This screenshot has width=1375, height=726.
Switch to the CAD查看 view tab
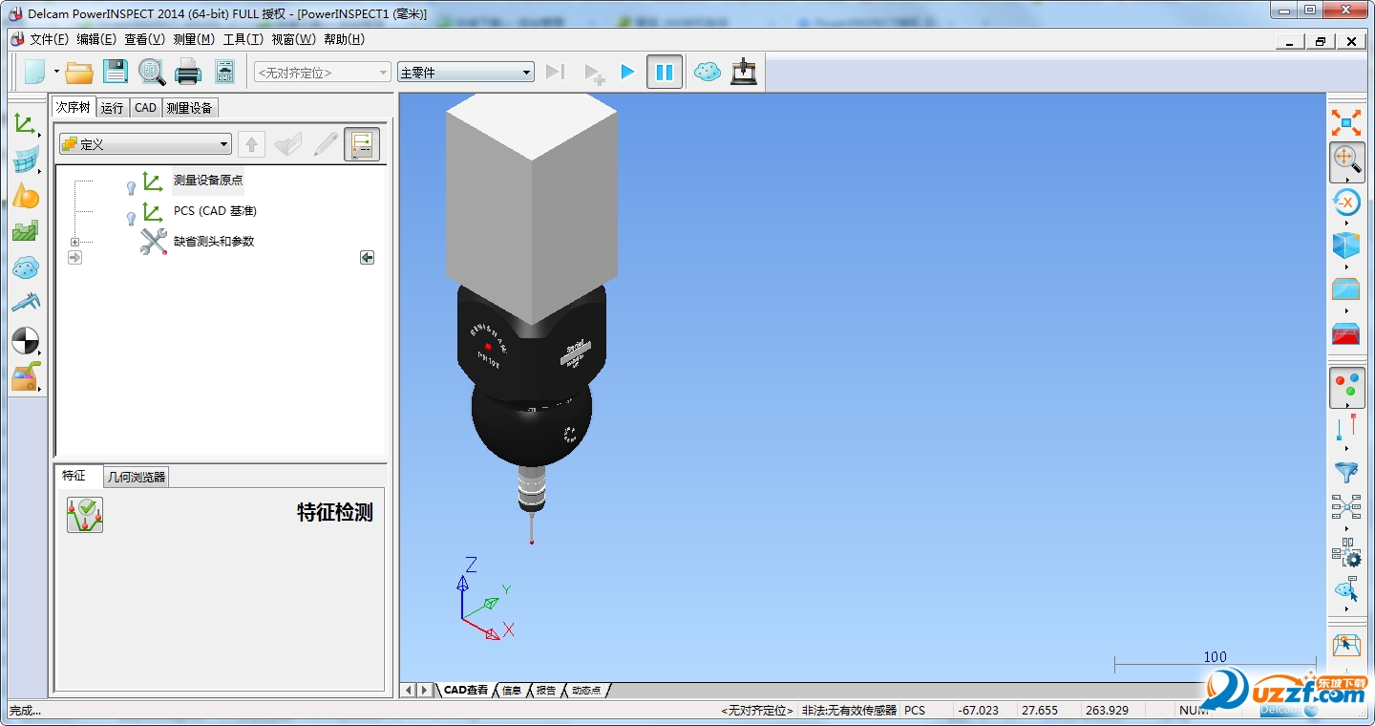click(x=466, y=690)
